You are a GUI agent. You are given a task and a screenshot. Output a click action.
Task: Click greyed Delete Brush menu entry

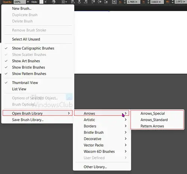coord(38,21)
